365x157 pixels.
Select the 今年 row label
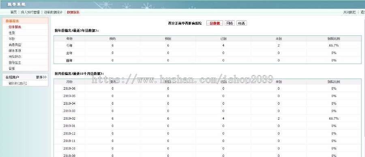[x=69, y=45]
